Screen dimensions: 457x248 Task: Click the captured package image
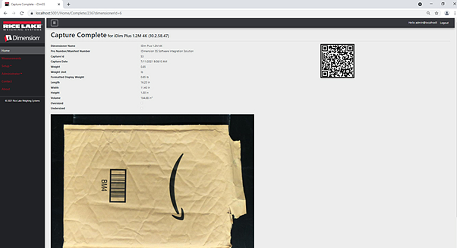point(152,181)
